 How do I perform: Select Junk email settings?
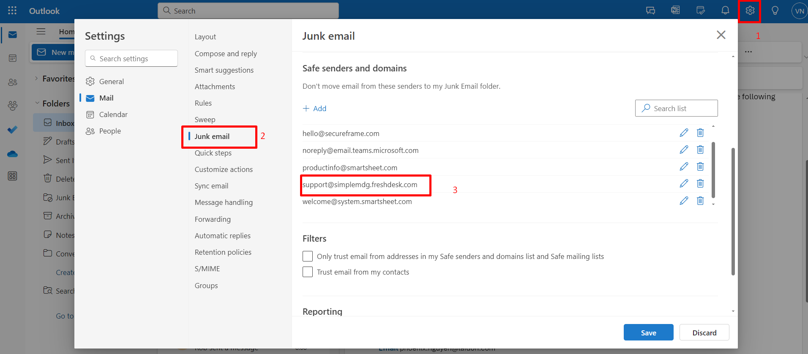(212, 136)
